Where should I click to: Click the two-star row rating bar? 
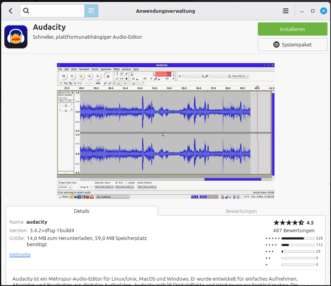(x=298, y=258)
